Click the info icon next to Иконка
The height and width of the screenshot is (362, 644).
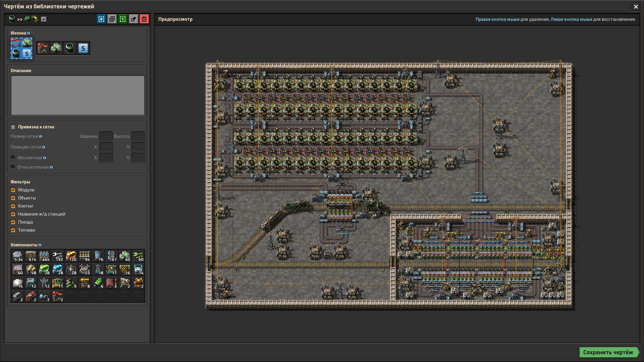click(29, 33)
